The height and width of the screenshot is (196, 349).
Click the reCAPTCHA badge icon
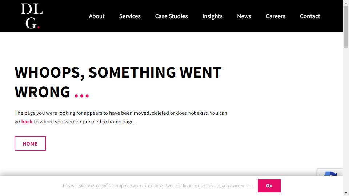[330, 173]
